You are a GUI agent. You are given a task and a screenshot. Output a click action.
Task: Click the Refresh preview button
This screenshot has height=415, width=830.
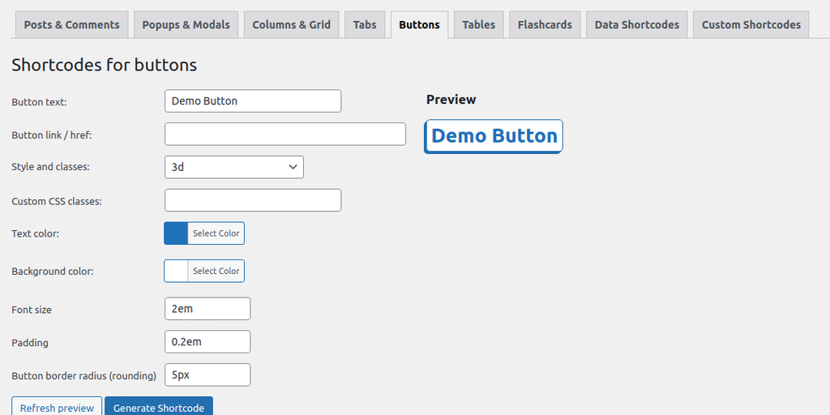[x=57, y=407]
